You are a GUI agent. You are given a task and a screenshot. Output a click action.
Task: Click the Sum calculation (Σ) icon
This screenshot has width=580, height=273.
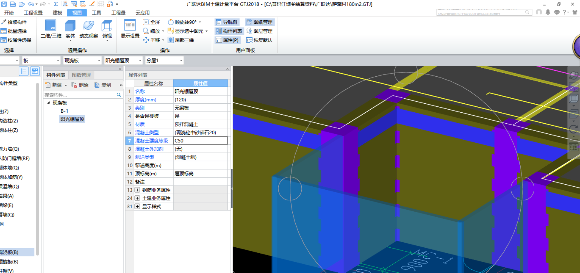[56, 4]
